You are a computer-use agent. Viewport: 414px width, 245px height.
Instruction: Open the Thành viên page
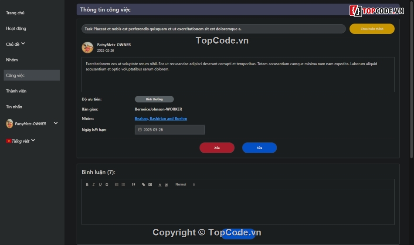click(16, 91)
